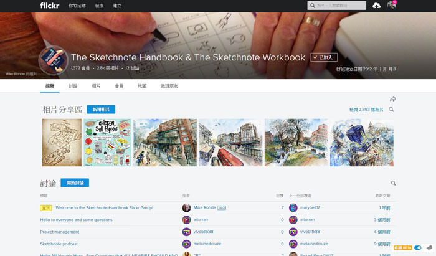Click the upload cloud icon
The width and height of the screenshot is (436, 256).
[x=376, y=6]
